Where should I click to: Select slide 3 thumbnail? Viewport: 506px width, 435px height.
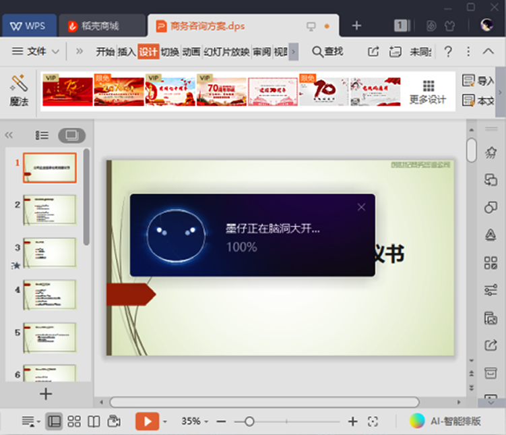(x=50, y=252)
